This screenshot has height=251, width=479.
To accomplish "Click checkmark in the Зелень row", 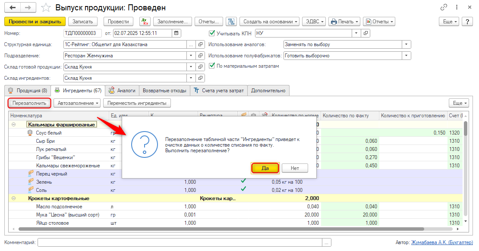I will pyautogui.click(x=243, y=181).
